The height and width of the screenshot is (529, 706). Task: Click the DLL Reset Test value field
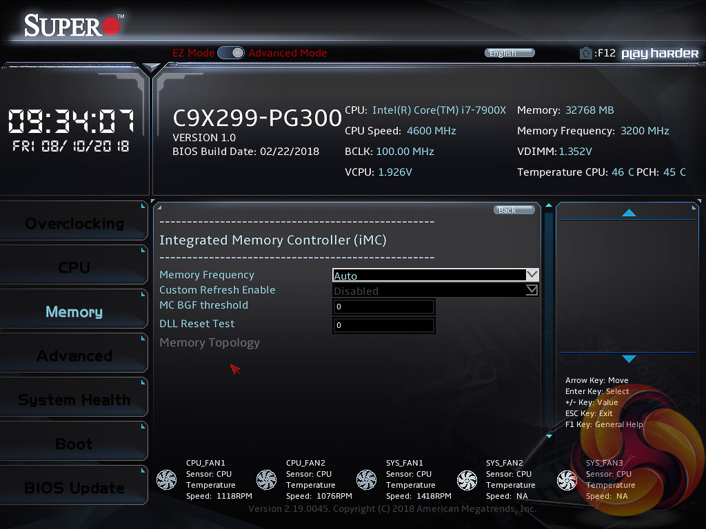383,325
